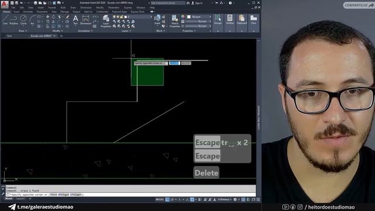Click Match Properties tool

175,21
